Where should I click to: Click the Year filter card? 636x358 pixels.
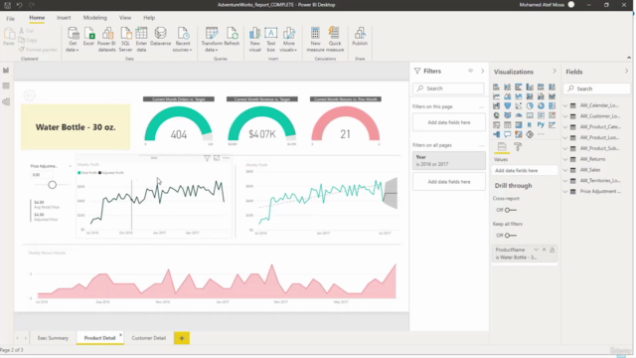(x=449, y=161)
